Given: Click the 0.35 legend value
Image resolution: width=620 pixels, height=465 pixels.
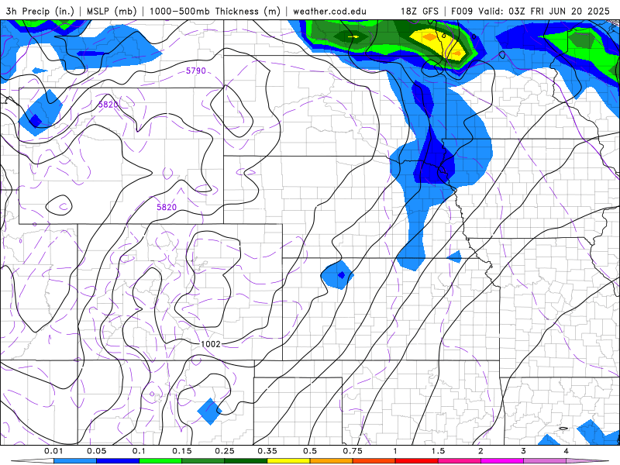Looking at the screenshot, I should 267,451.
